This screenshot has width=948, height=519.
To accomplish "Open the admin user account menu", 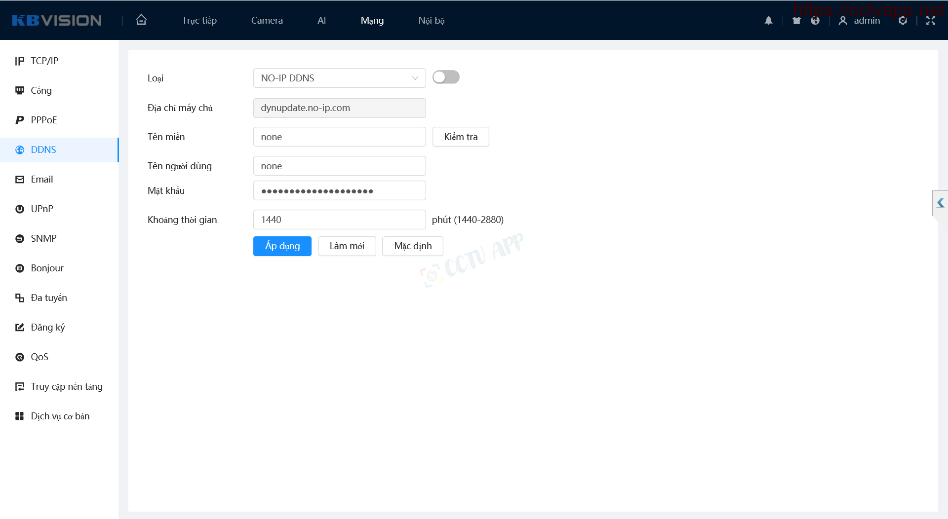I will [x=860, y=20].
